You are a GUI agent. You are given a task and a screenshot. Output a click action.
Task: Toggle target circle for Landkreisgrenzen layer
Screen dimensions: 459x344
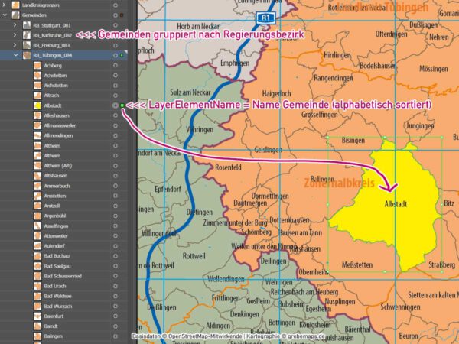pyautogui.click(x=116, y=5)
